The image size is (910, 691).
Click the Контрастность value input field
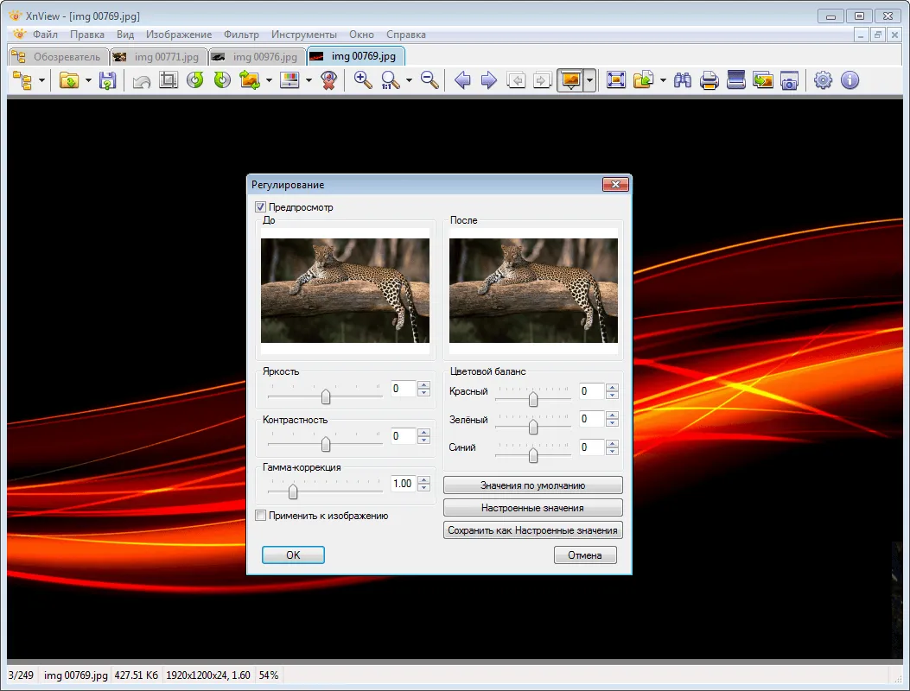tap(404, 435)
